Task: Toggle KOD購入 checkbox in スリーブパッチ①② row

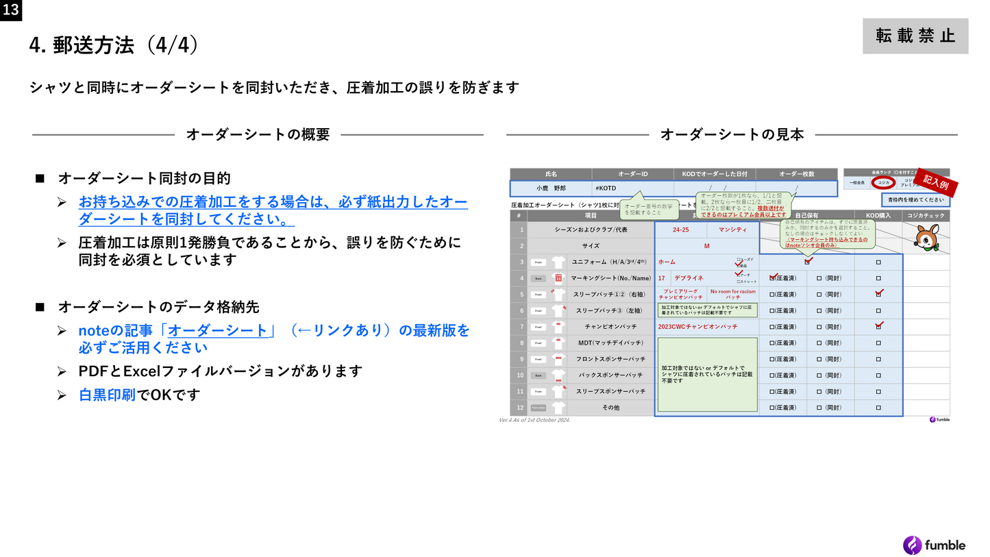Action: point(879,293)
